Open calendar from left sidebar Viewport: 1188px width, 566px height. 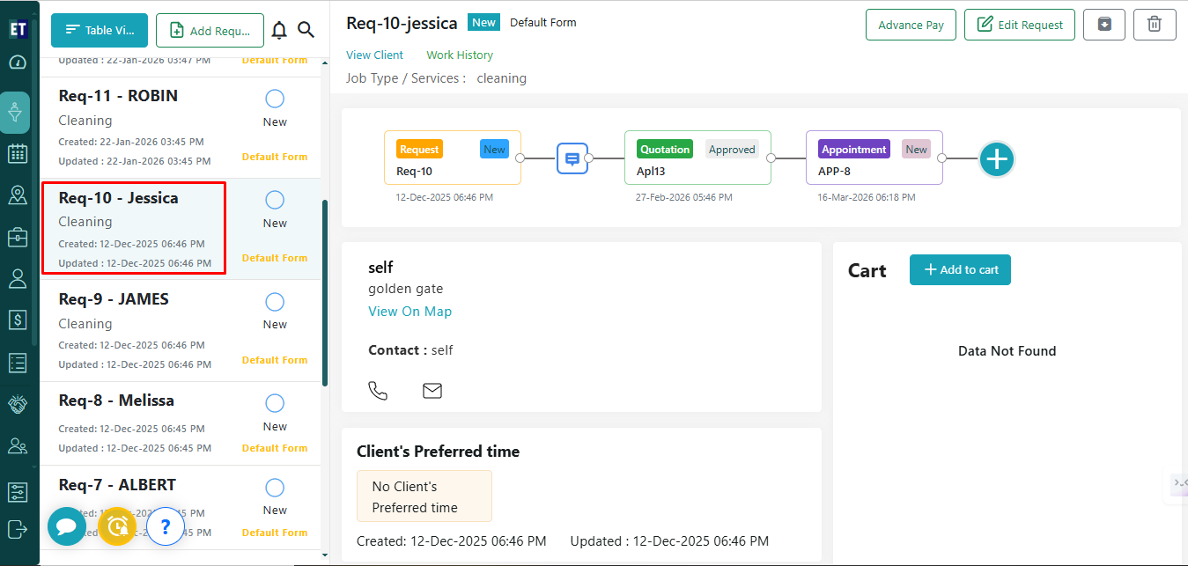click(17, 153)
